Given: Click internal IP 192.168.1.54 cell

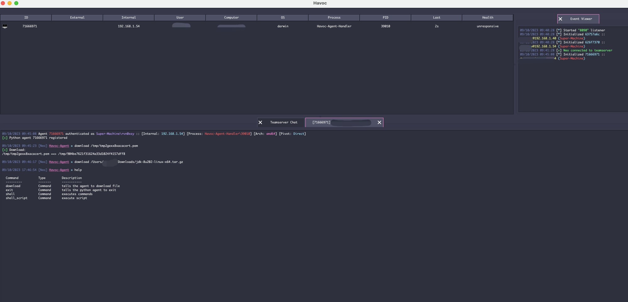Looking at the screenshot, I should coord(129,26).
